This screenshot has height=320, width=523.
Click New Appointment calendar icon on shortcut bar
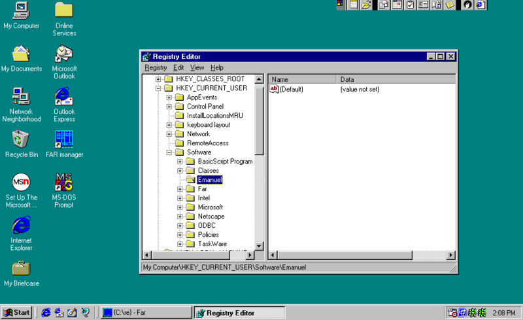[x=397, y=5]
